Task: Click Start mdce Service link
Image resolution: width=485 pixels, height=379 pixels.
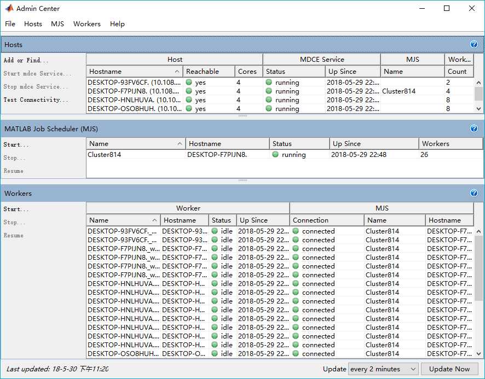Action: click(x=37, y=74)
